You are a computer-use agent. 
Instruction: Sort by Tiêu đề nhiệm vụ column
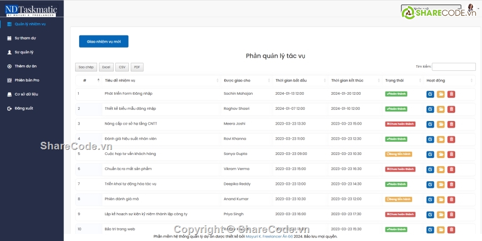point(161,81)
